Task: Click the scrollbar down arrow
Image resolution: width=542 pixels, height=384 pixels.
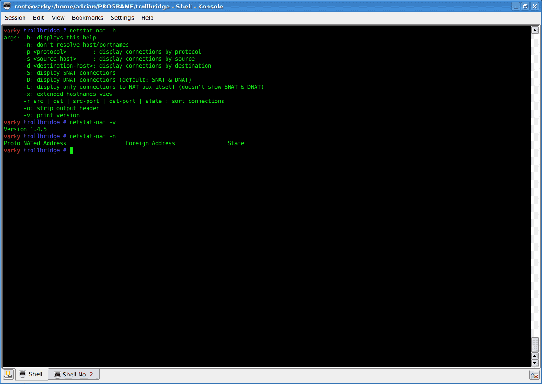Action: [535, 363]
